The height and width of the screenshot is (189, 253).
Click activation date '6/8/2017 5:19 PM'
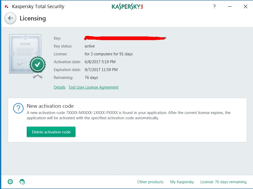pos(100,62)
